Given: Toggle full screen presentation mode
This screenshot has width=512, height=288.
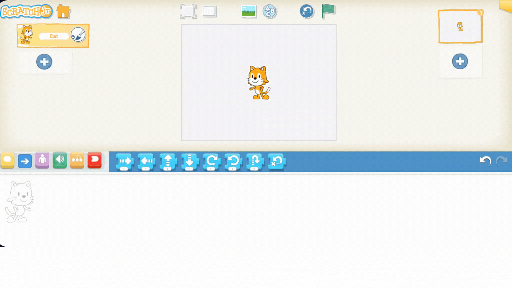Looking at the screenshot, I should click(188, 11).
